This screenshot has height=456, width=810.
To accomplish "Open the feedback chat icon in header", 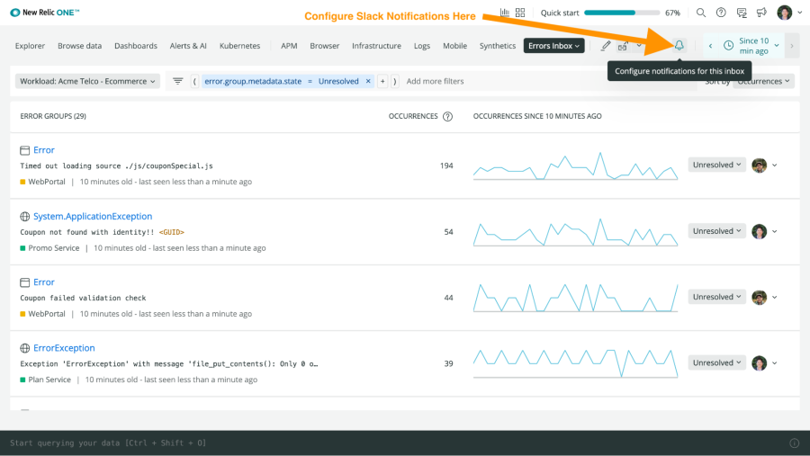I will point(742,13).
